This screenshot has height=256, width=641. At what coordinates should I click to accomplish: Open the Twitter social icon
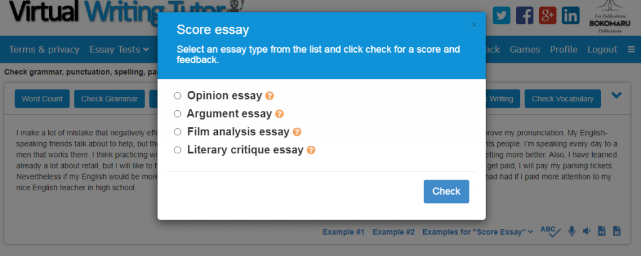[501, 16]
